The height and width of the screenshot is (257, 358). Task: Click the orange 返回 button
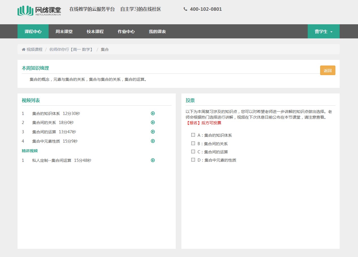tap(327, 71)
